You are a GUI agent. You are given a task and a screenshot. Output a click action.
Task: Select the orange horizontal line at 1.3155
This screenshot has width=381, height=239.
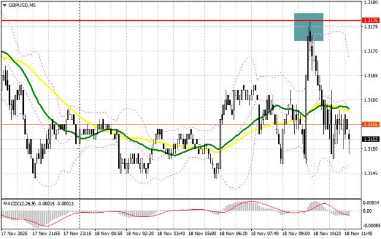(181, 125)
